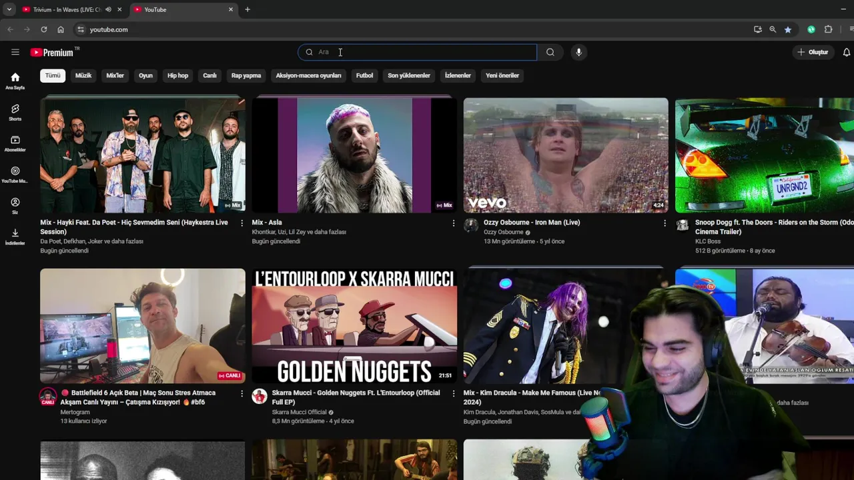
Task: Open Mix - Kim Dracula title link
Action: [532, 397]
